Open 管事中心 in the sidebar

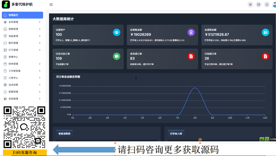pos(13,57)
